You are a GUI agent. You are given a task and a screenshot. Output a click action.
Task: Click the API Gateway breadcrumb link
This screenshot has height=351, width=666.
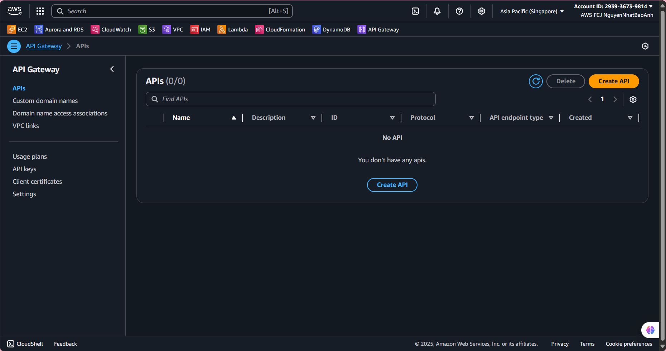(x=44, y=46)
